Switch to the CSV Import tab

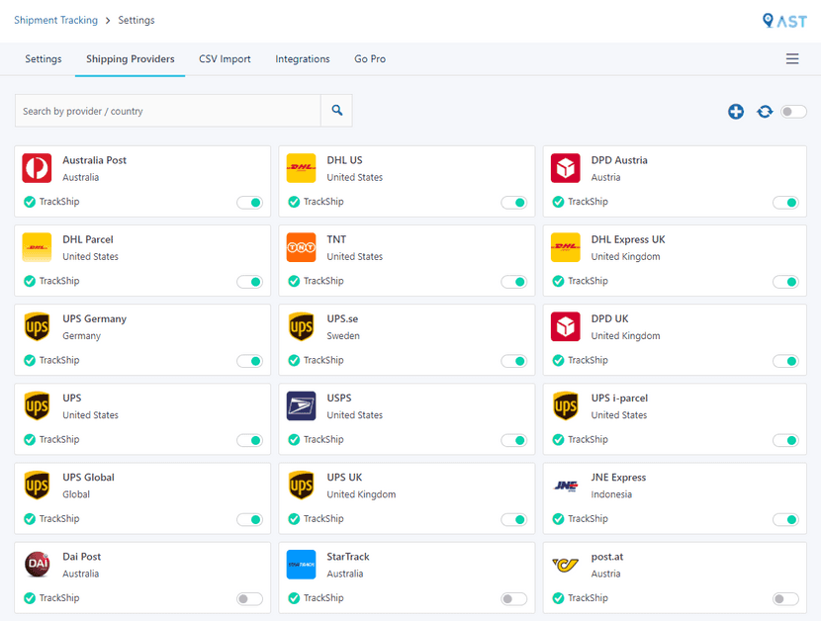(225, 59)
